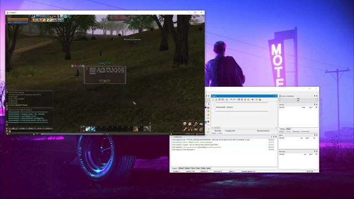Open the script panel title dropdown arrow
Screen dimensions: 354x199
pos(274,96)
